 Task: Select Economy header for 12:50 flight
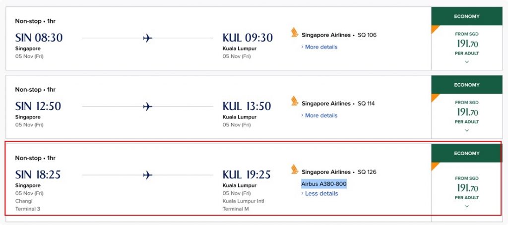(466, 85)
